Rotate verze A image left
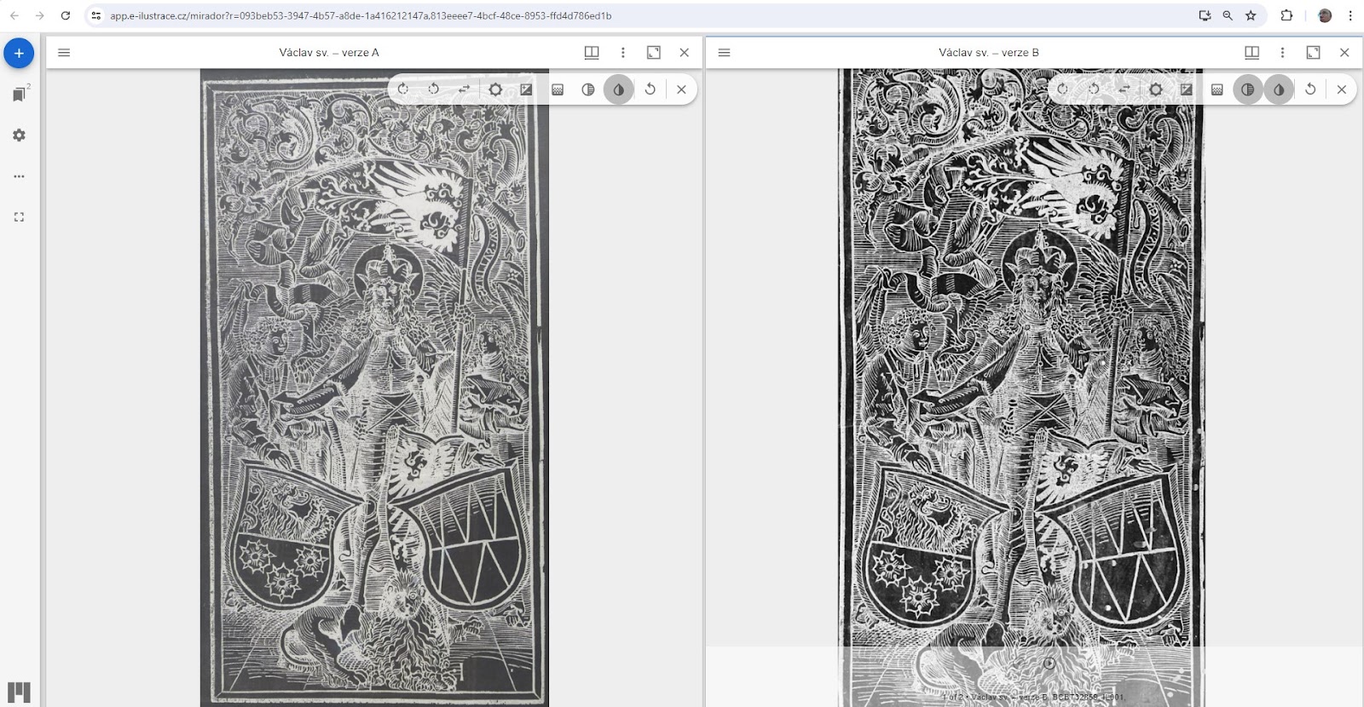 433,89
